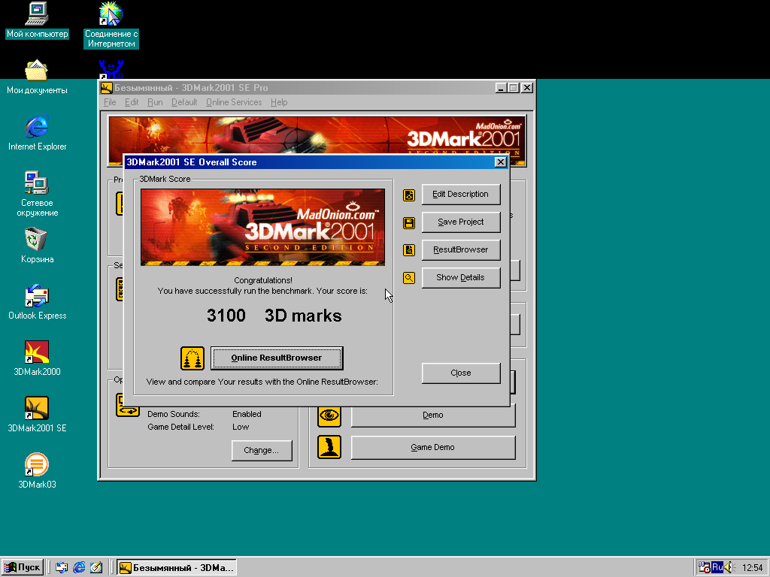Click the Ru language indicator
Image resolution: width=770 pixels, height=577 pixels.
click(x=717, y=568)
